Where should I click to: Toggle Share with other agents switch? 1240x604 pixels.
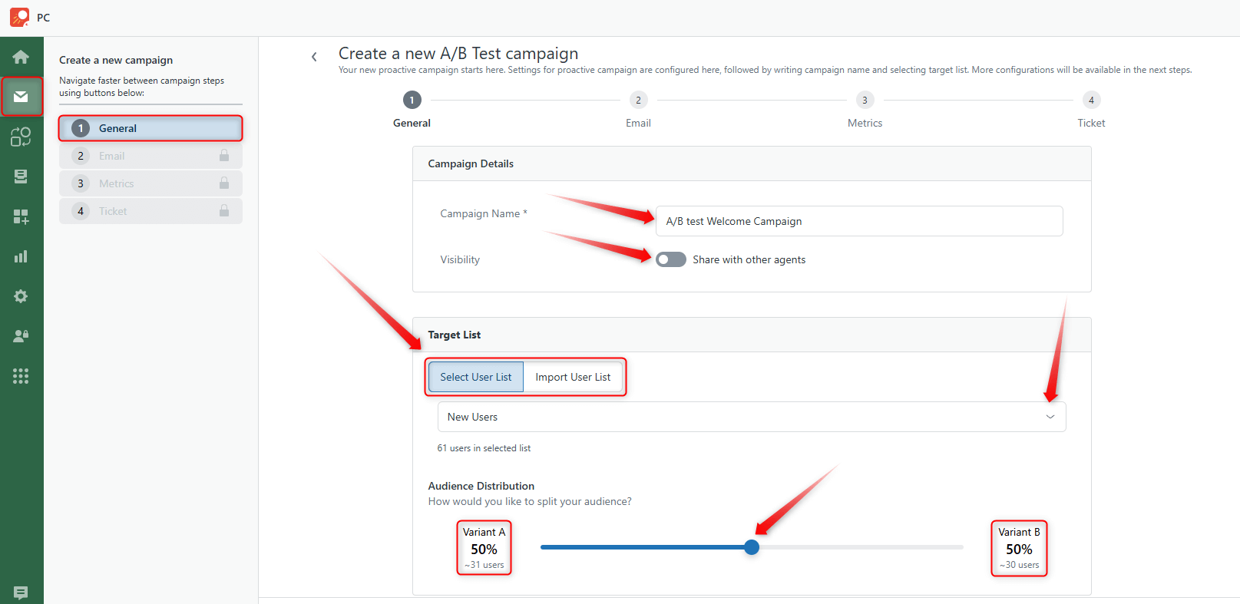[x=670, y=259]
